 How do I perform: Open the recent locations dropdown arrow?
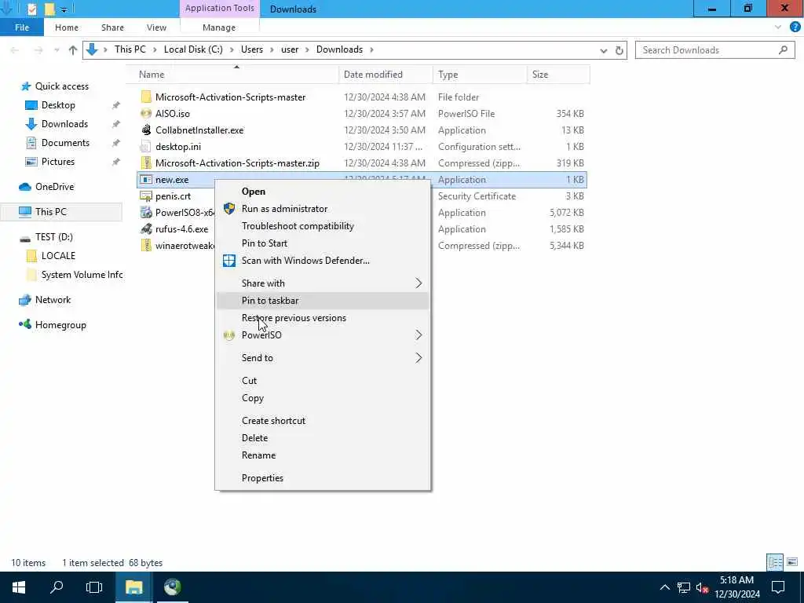tap(57, 49)
